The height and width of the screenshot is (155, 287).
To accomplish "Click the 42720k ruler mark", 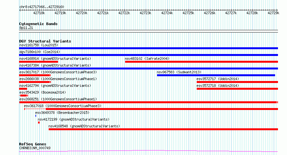I will point(82,13).
